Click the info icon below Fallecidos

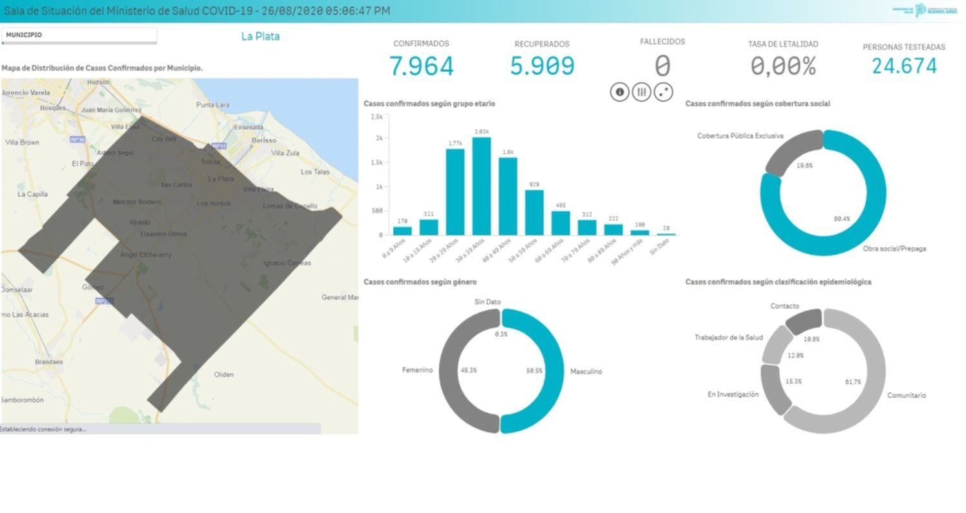620,92
